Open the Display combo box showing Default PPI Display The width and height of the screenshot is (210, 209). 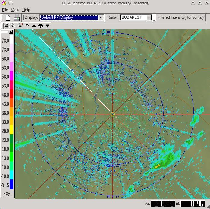pos(71,17)
